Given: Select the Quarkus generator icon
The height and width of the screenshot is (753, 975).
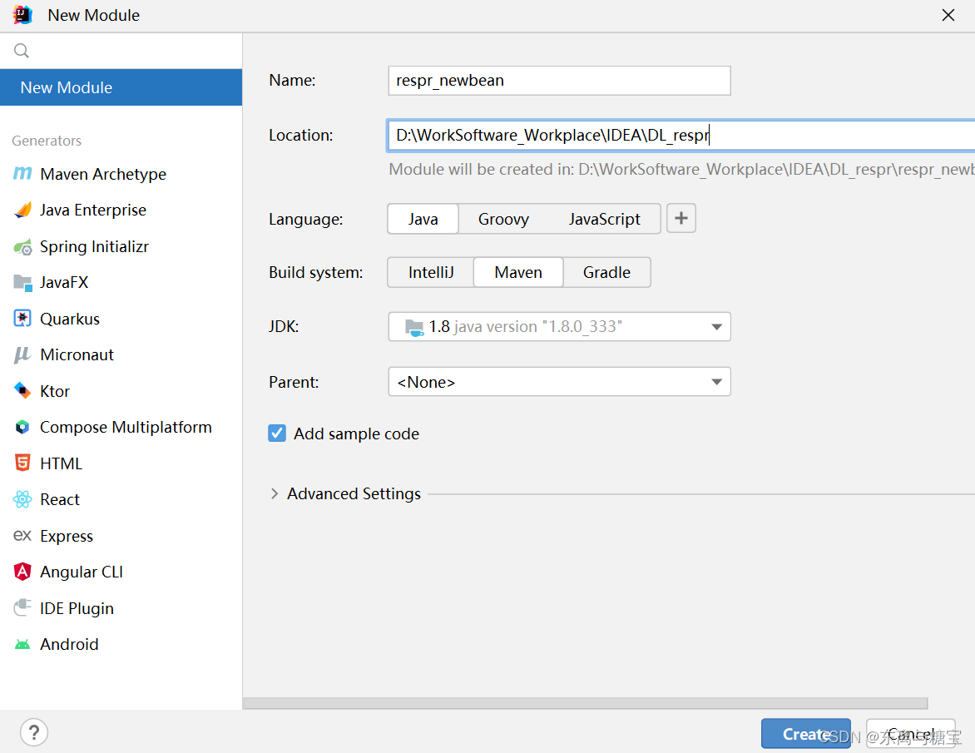Looking at the screenshot, I should 22,319.
